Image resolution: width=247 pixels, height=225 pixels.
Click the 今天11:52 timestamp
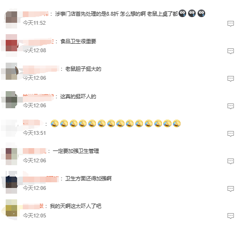point(34,23)
